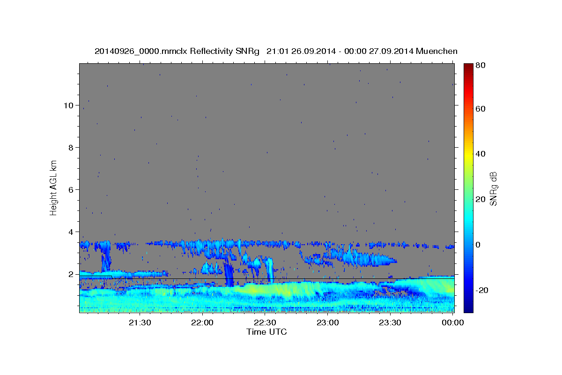The image size is (562, 375).
Task: Click the 22:30 time tick label
Action: pyautogui.click(x=265, y=322)
